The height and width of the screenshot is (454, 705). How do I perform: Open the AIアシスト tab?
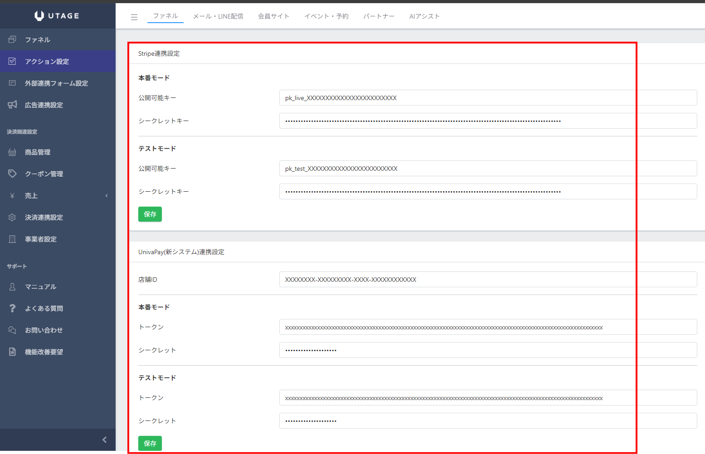[424, 16]
